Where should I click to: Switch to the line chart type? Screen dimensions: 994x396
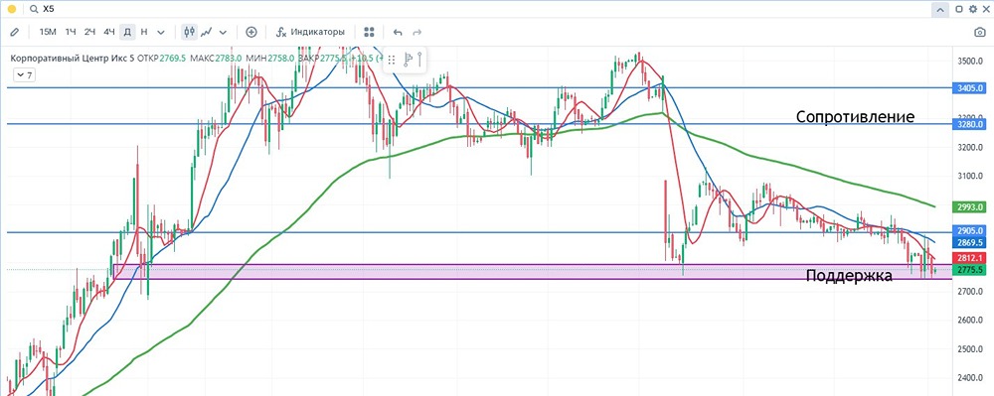(207, 32)
